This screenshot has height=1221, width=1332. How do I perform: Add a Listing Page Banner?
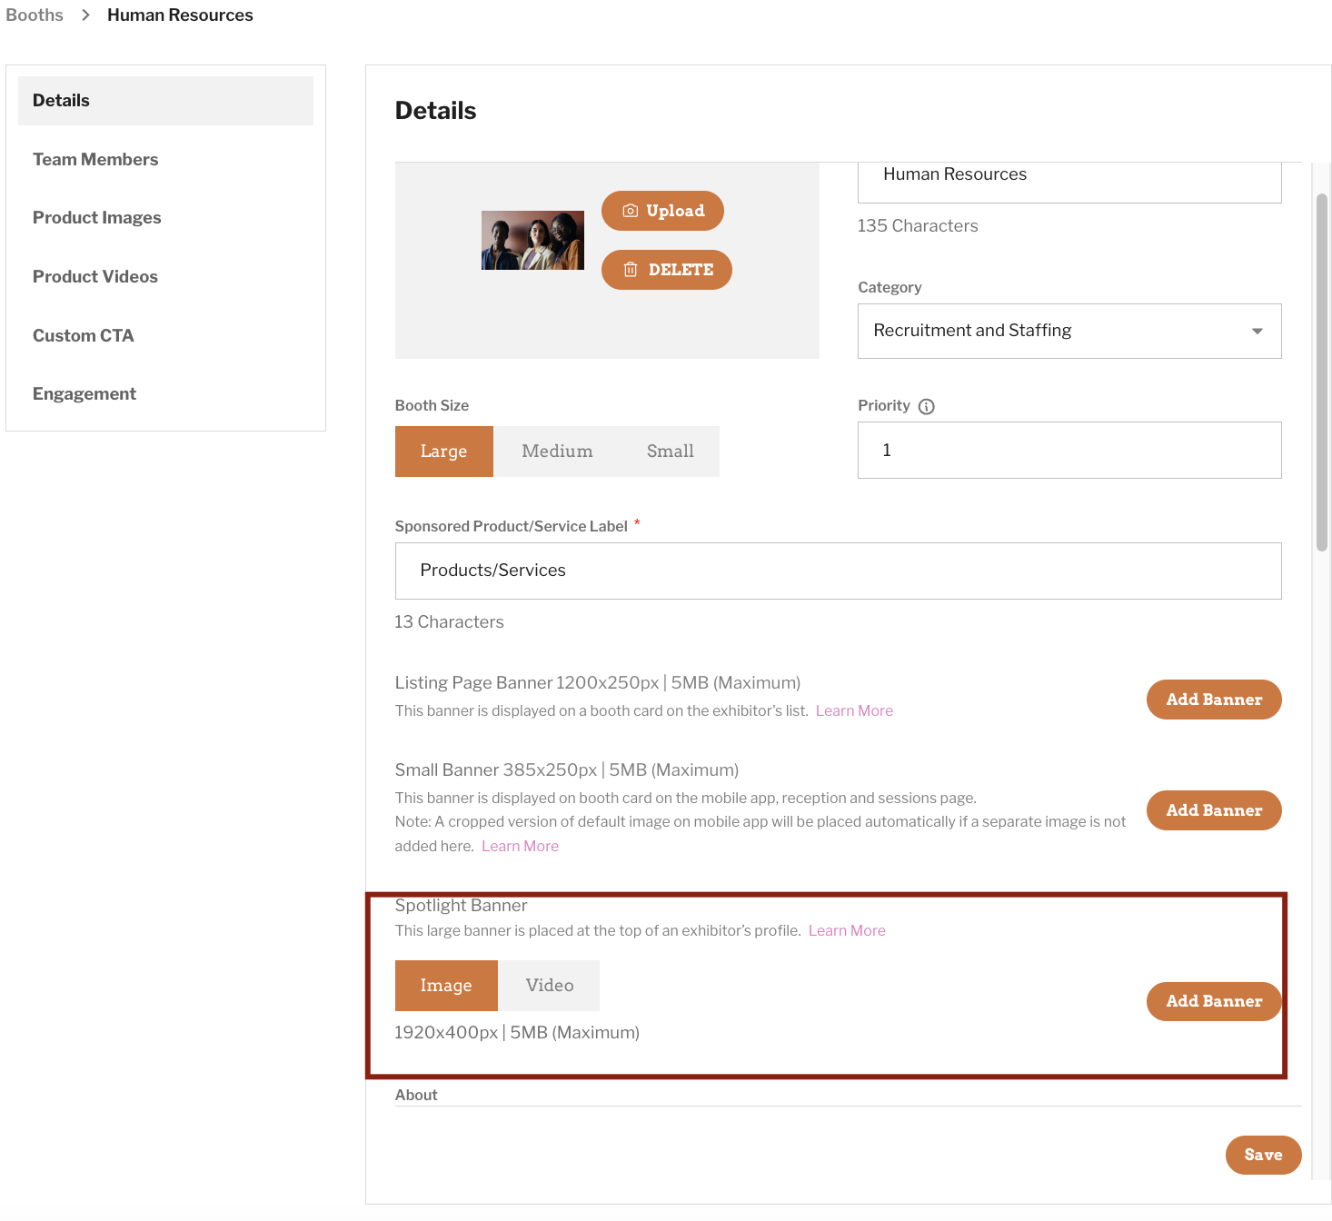pos(1214,700)
